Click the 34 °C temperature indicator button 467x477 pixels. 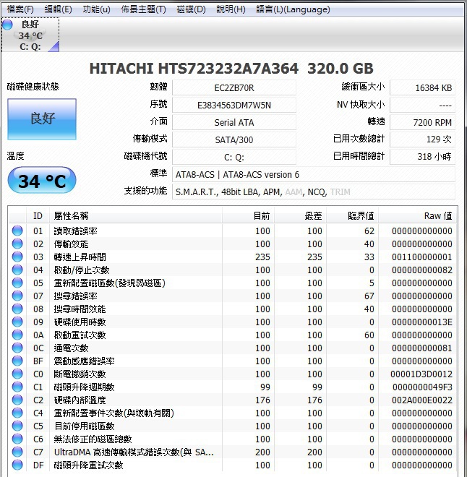pos(42,180)
